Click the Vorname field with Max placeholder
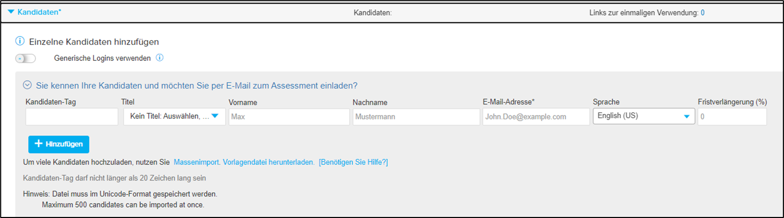784x218 pixels. coord(289,117)
